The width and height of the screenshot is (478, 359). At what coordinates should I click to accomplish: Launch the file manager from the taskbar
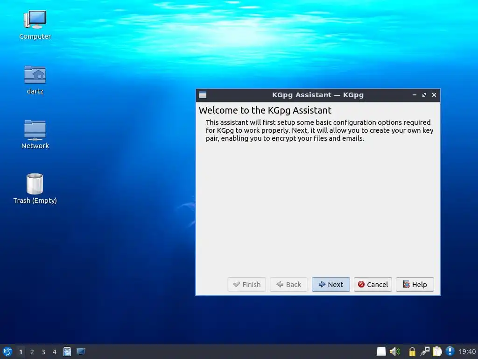(67, 352)
